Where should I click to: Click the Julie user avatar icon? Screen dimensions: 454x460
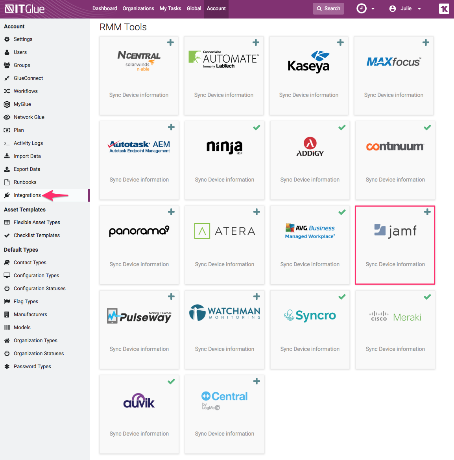pos(393,9)
